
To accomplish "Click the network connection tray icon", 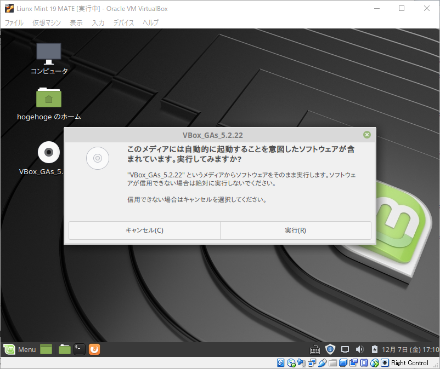I will (345, 349).
